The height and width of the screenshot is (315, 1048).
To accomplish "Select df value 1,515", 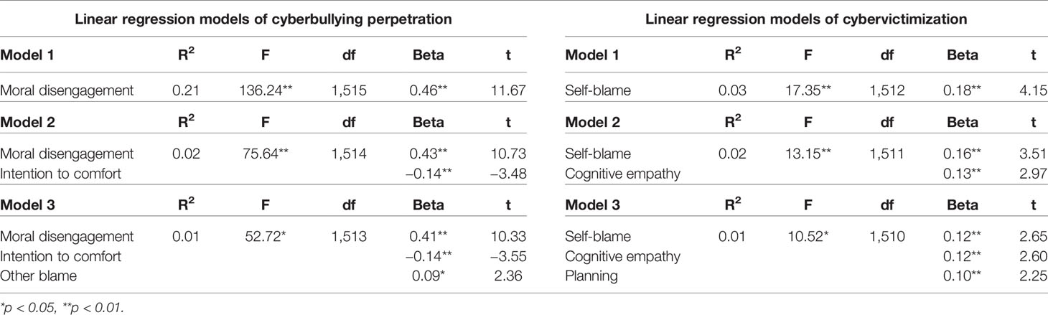I will click(349, 90).
